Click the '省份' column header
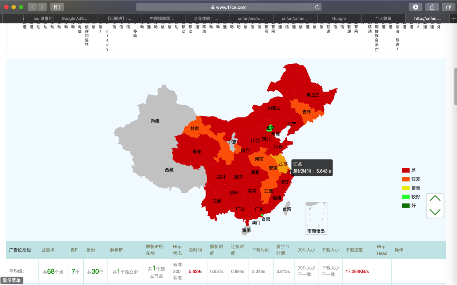The image size is (457, 285). tap(91, 250)
